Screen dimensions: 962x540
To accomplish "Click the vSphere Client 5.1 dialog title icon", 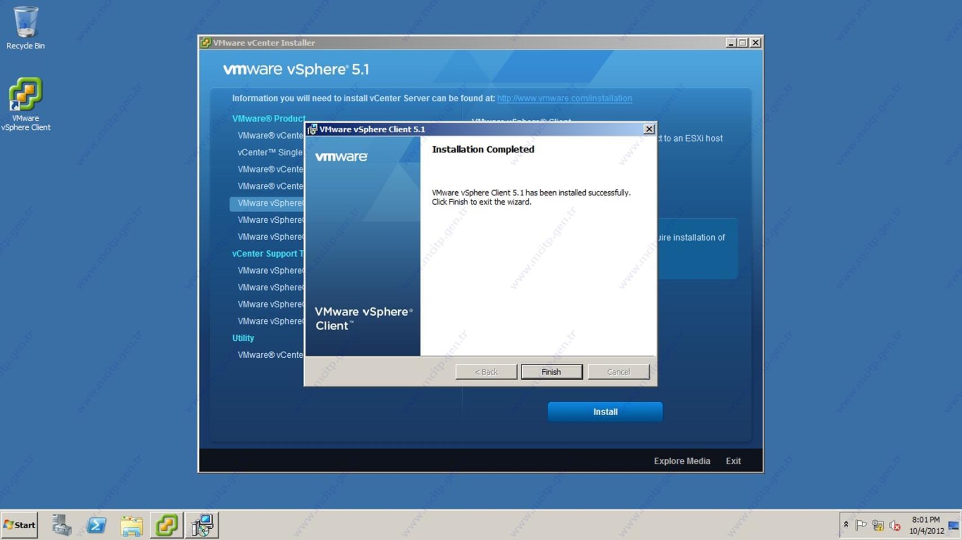I will point(312,129).
